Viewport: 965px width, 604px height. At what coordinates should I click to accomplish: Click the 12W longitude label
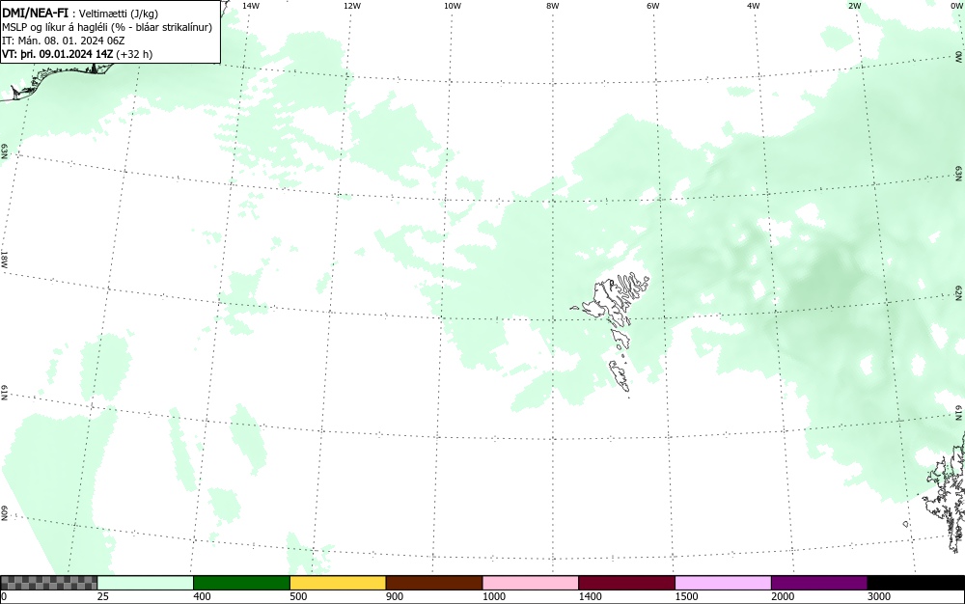tap(352, 6)
